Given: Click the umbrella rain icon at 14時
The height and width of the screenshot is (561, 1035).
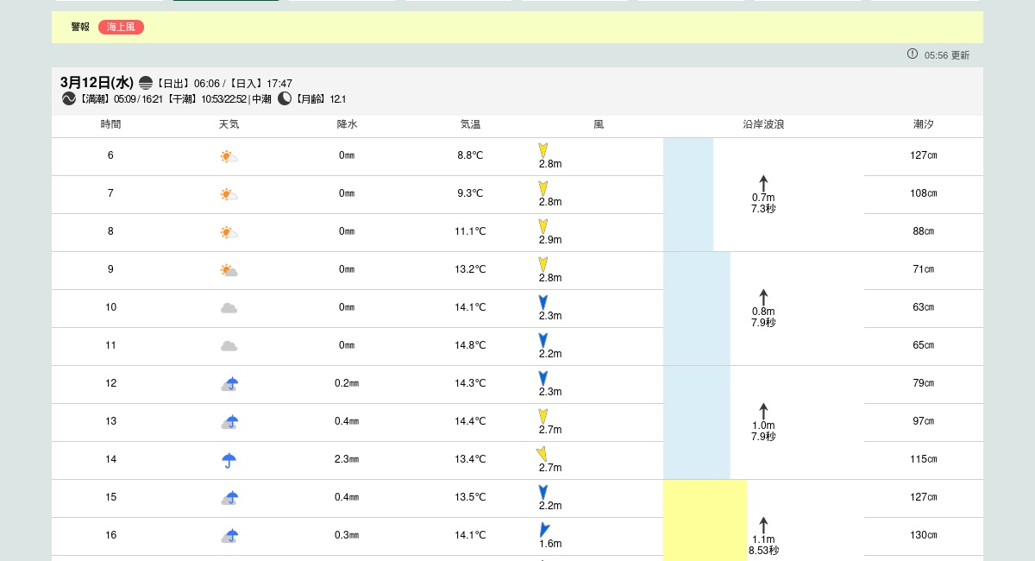Looking at the screenshot, I should coord(229,460).
